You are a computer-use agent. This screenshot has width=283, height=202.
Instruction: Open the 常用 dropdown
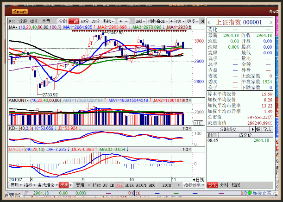pos(16,185)
